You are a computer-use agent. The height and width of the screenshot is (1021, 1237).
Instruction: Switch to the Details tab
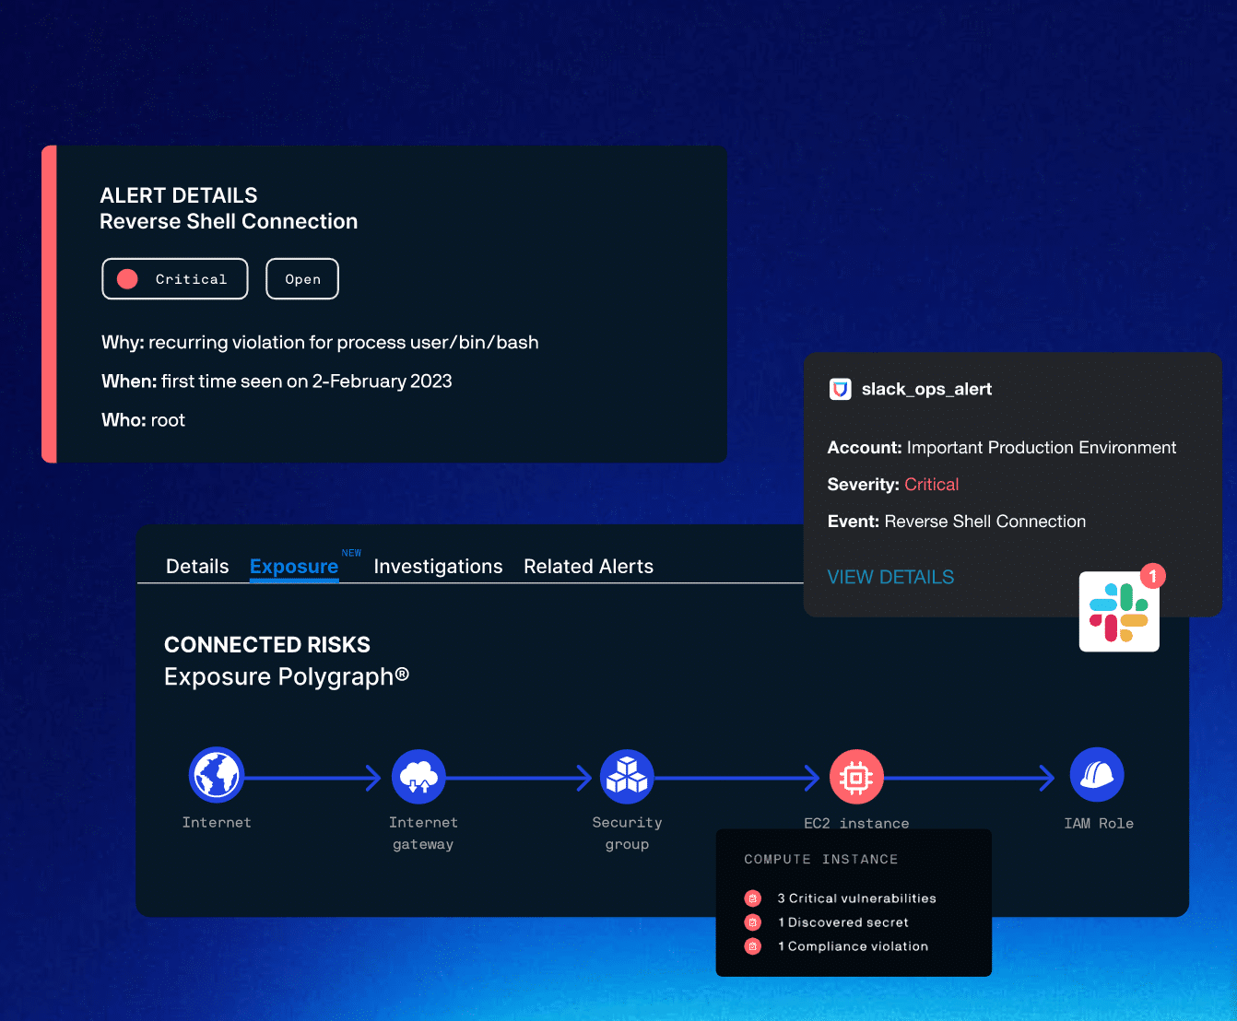[x=196, y=566]
